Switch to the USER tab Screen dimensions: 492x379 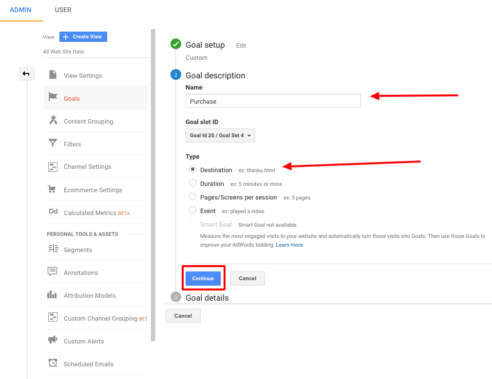(x=63, y=10)
